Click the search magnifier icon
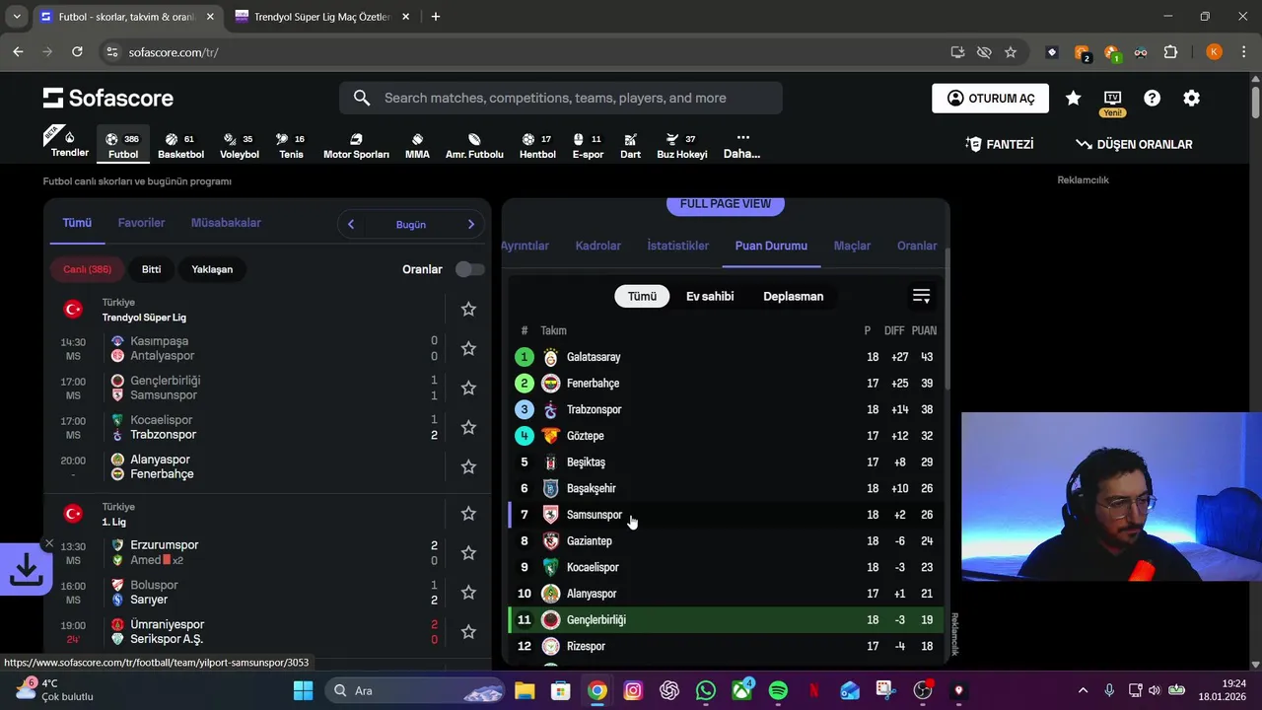The image size is (1262, 710). tap(362, 98)
